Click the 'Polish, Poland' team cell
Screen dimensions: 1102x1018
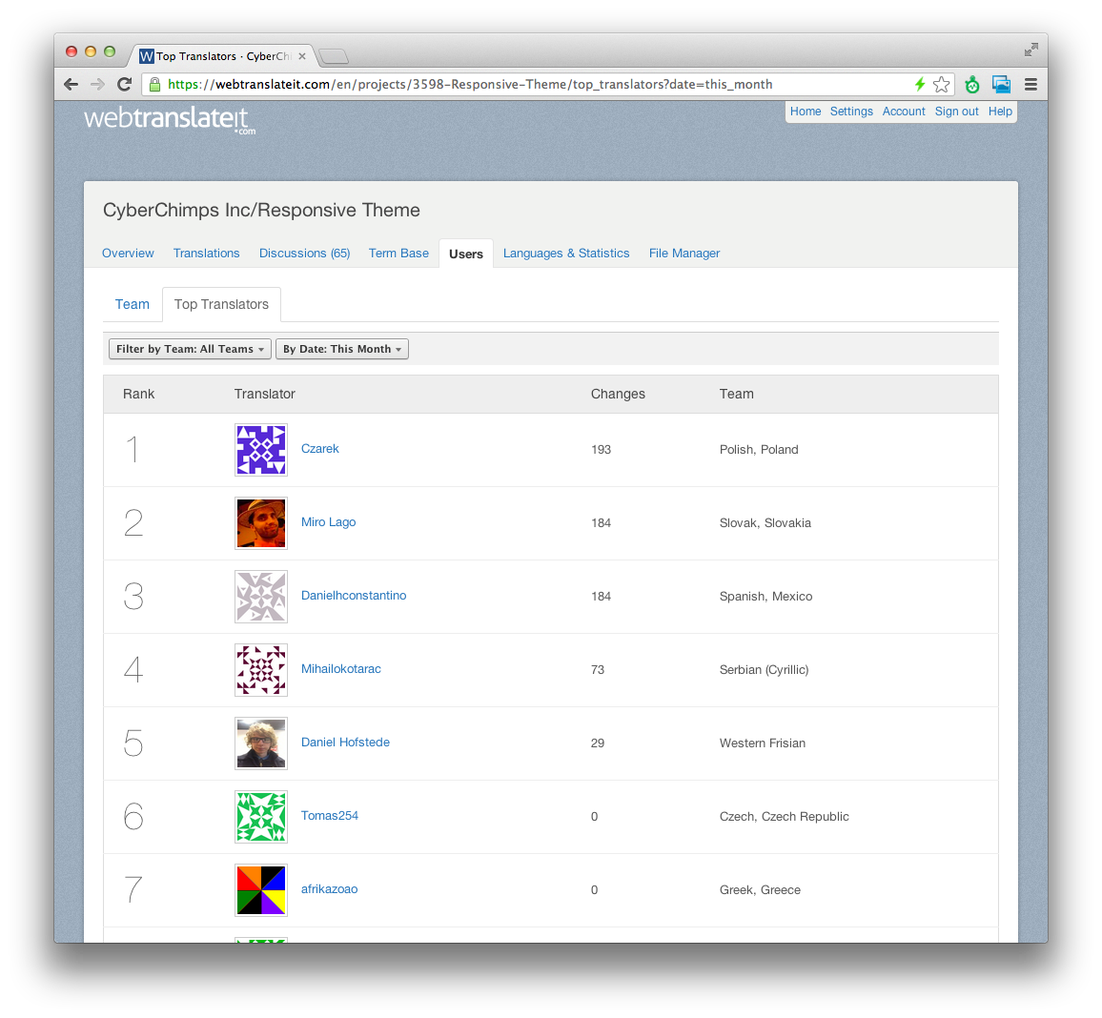pos(759,450)
